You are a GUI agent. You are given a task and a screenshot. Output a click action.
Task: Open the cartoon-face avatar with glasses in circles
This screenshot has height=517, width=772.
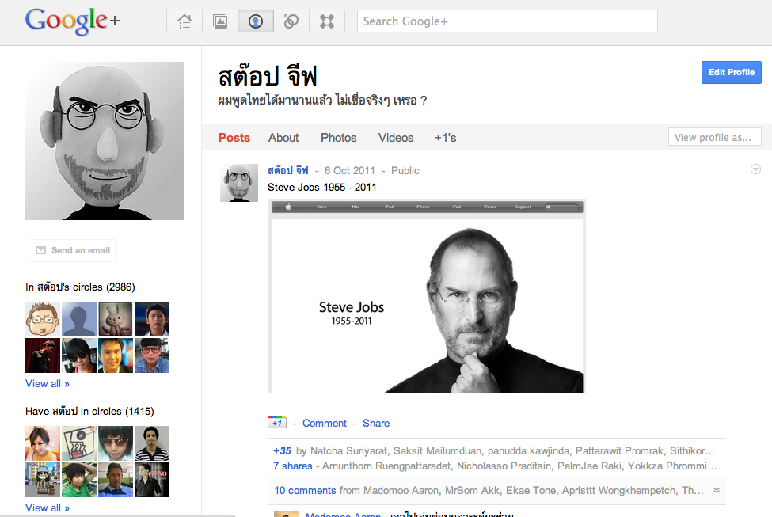point(43,319)
